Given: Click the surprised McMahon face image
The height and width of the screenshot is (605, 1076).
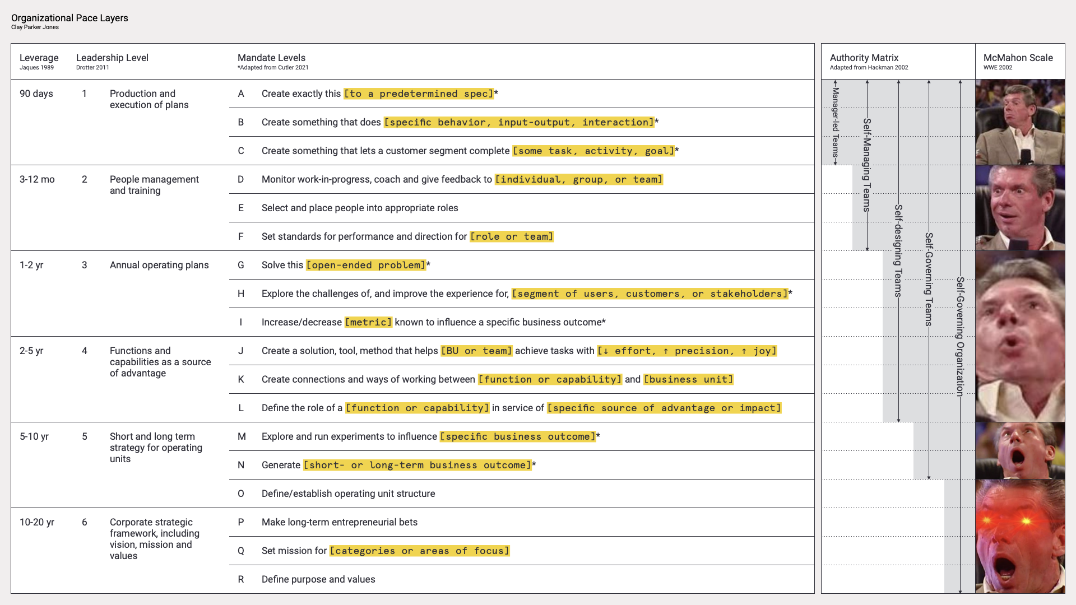Looking at the screenshot, I should 1020,208.
